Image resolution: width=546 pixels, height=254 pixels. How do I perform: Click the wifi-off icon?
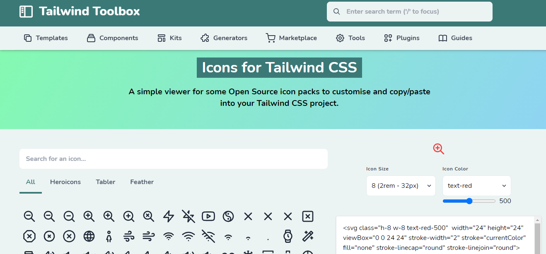(208, 236)
